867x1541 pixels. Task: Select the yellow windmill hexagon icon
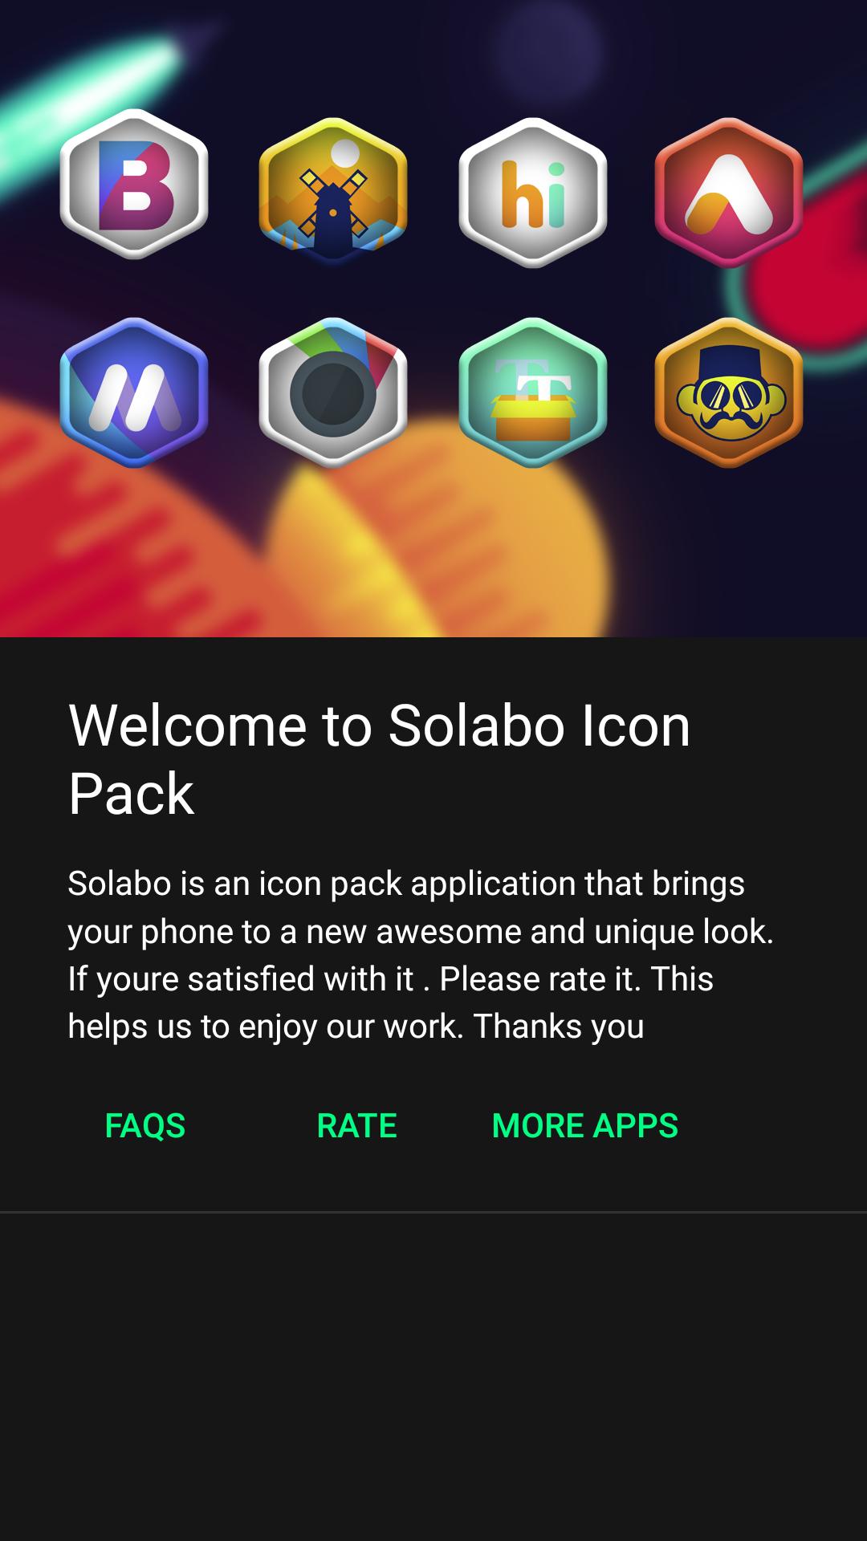(x=333, y=191)
